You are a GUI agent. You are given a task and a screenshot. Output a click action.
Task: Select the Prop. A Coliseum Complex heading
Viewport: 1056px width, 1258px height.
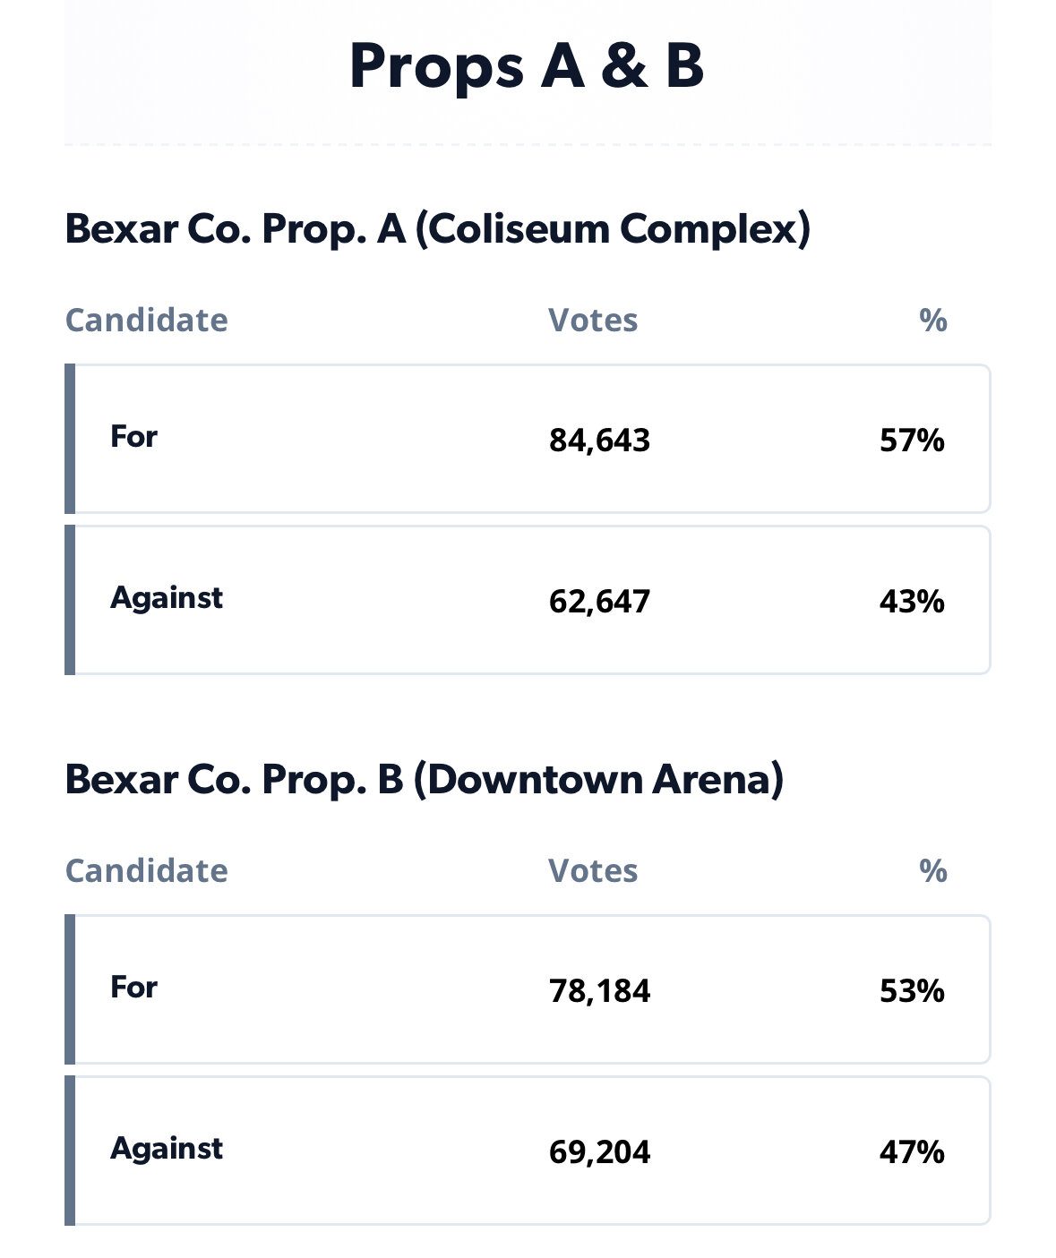(x=437, y=228)
